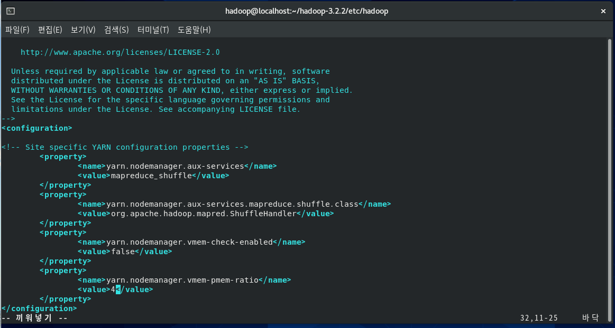This screenshot has width=615, height=328.
Task: Click the mapreduce_shuffle value line
Action: (x=153, y=176)
